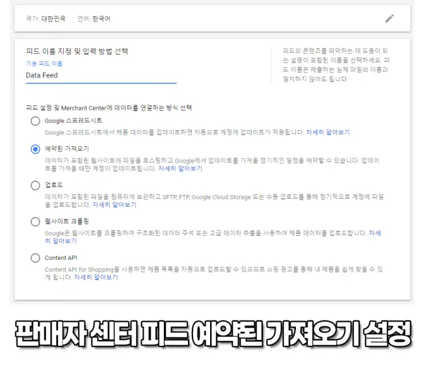Click the pencil edit icon for country and language
This screenshot has width=424, height=388.
click(x=390, y=19)
